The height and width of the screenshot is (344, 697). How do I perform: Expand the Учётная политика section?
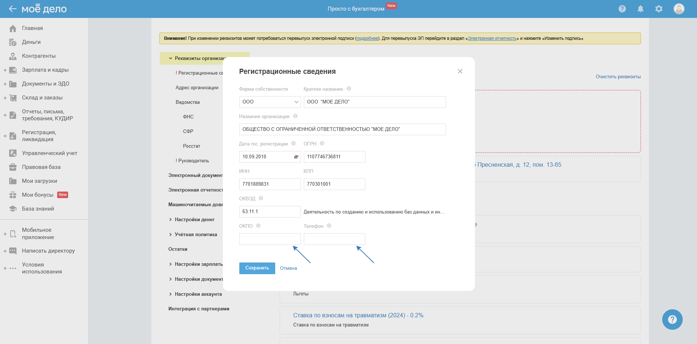pyautogui.click(x=170, y=234)
